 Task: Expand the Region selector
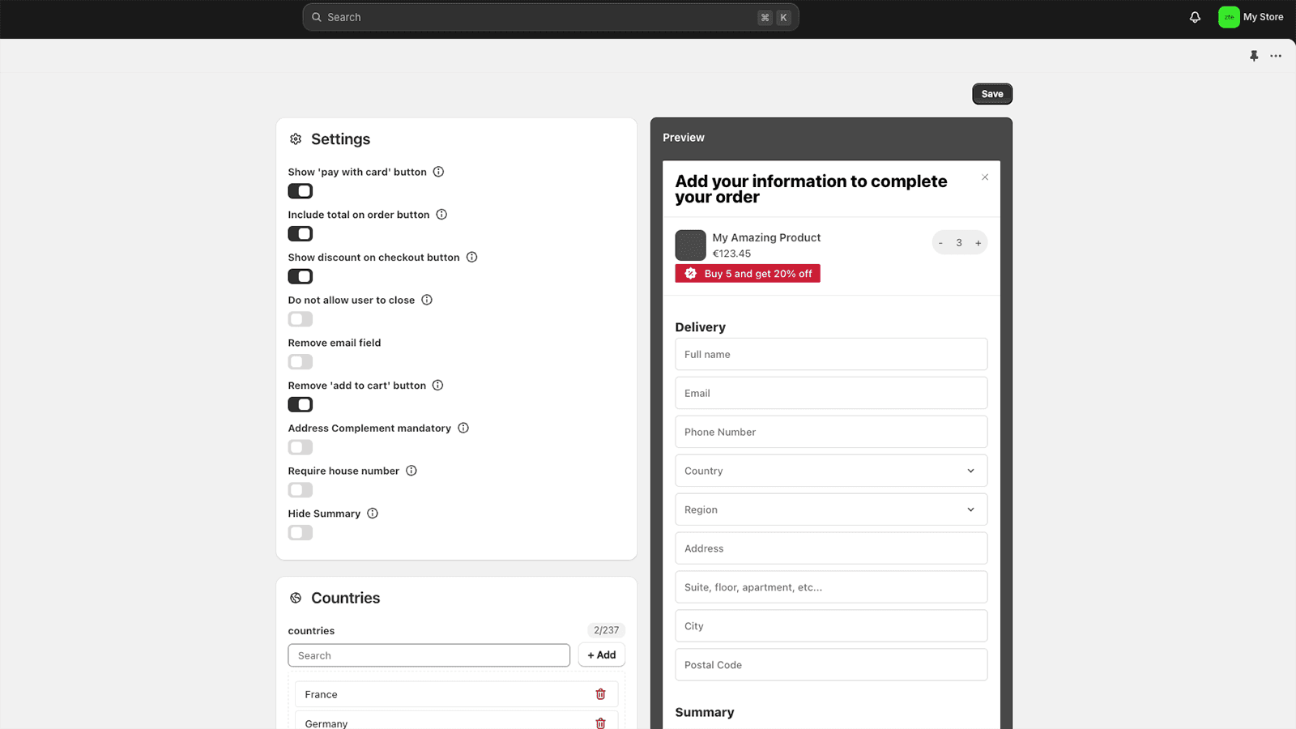[830, 509]
